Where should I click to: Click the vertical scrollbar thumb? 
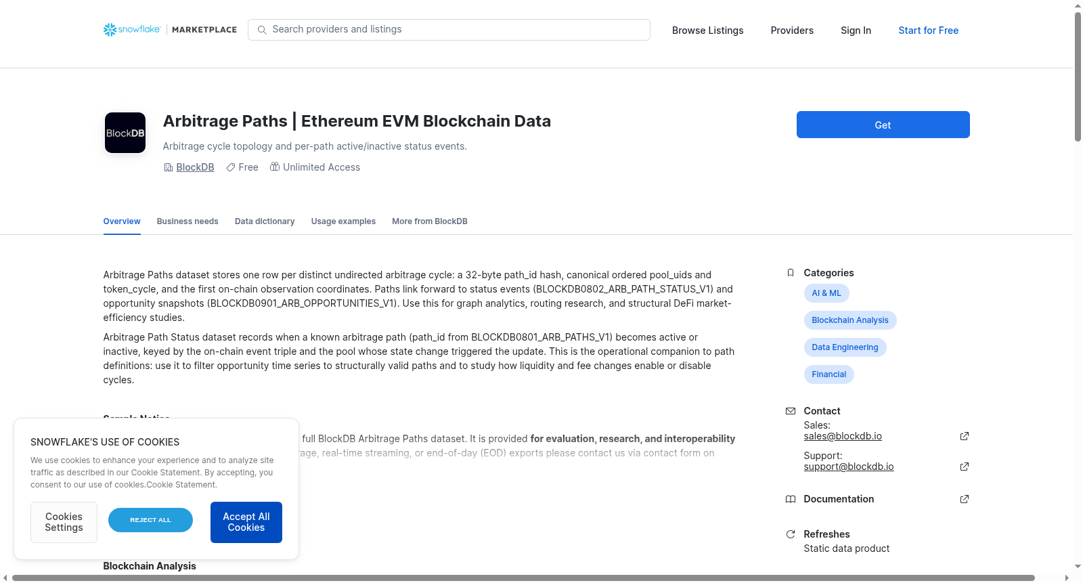pyautogui.click(x=1078, y=76)
